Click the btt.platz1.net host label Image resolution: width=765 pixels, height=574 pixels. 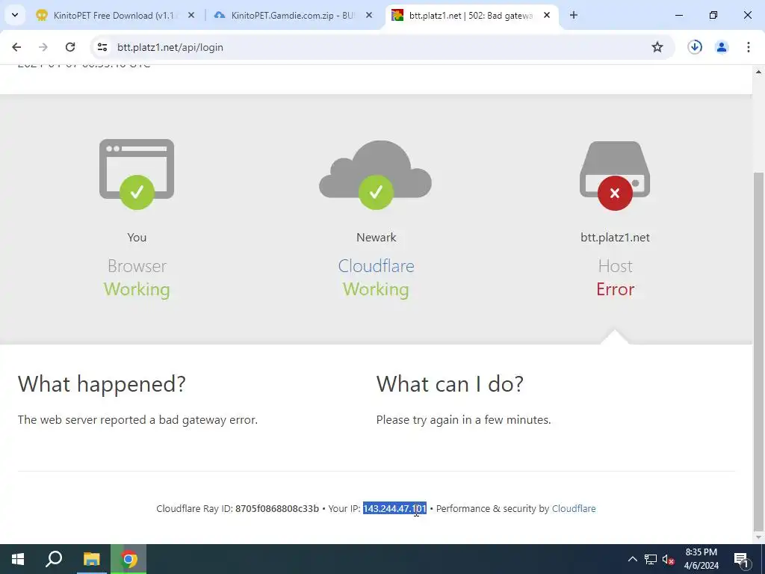pyautogui.click(x=616, y=237)
